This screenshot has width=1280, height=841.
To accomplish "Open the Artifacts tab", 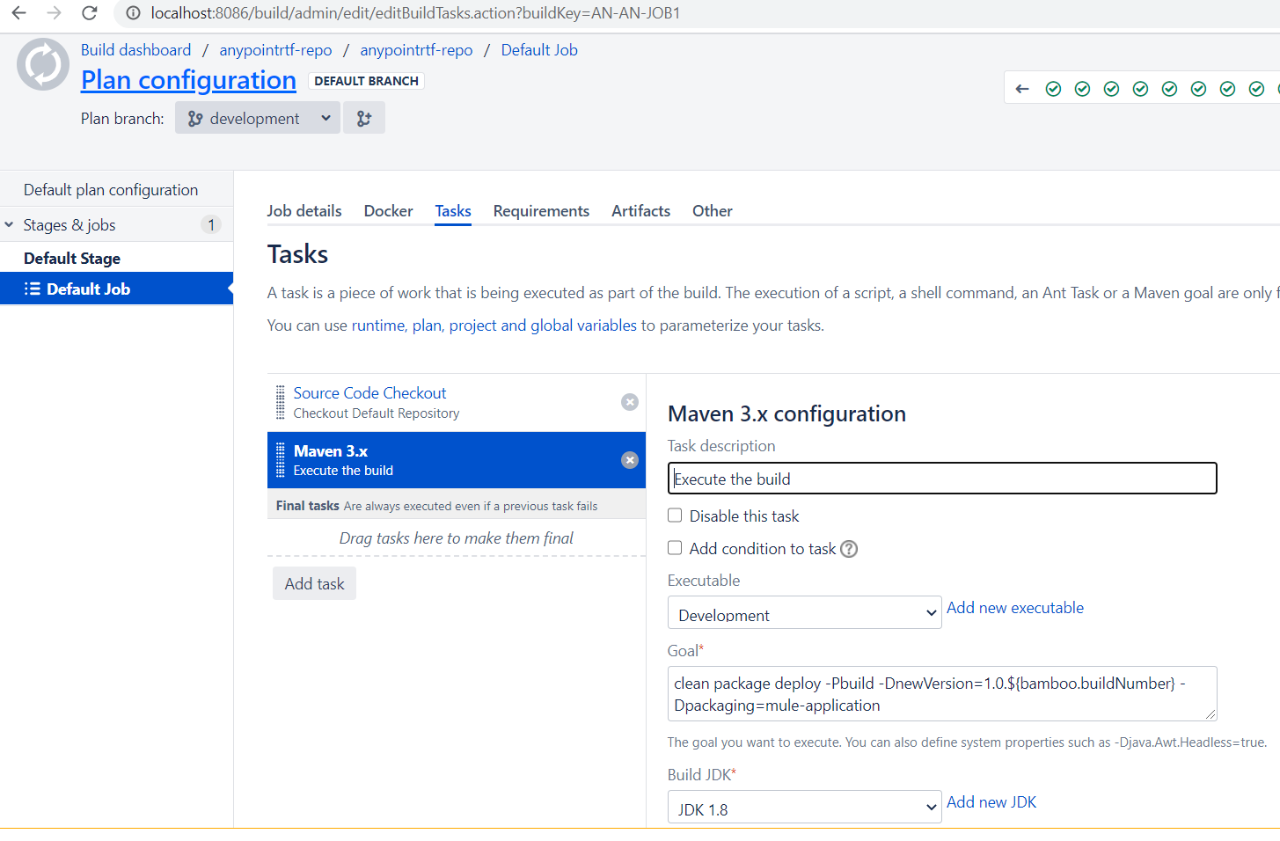I will [x=640, y=211].
